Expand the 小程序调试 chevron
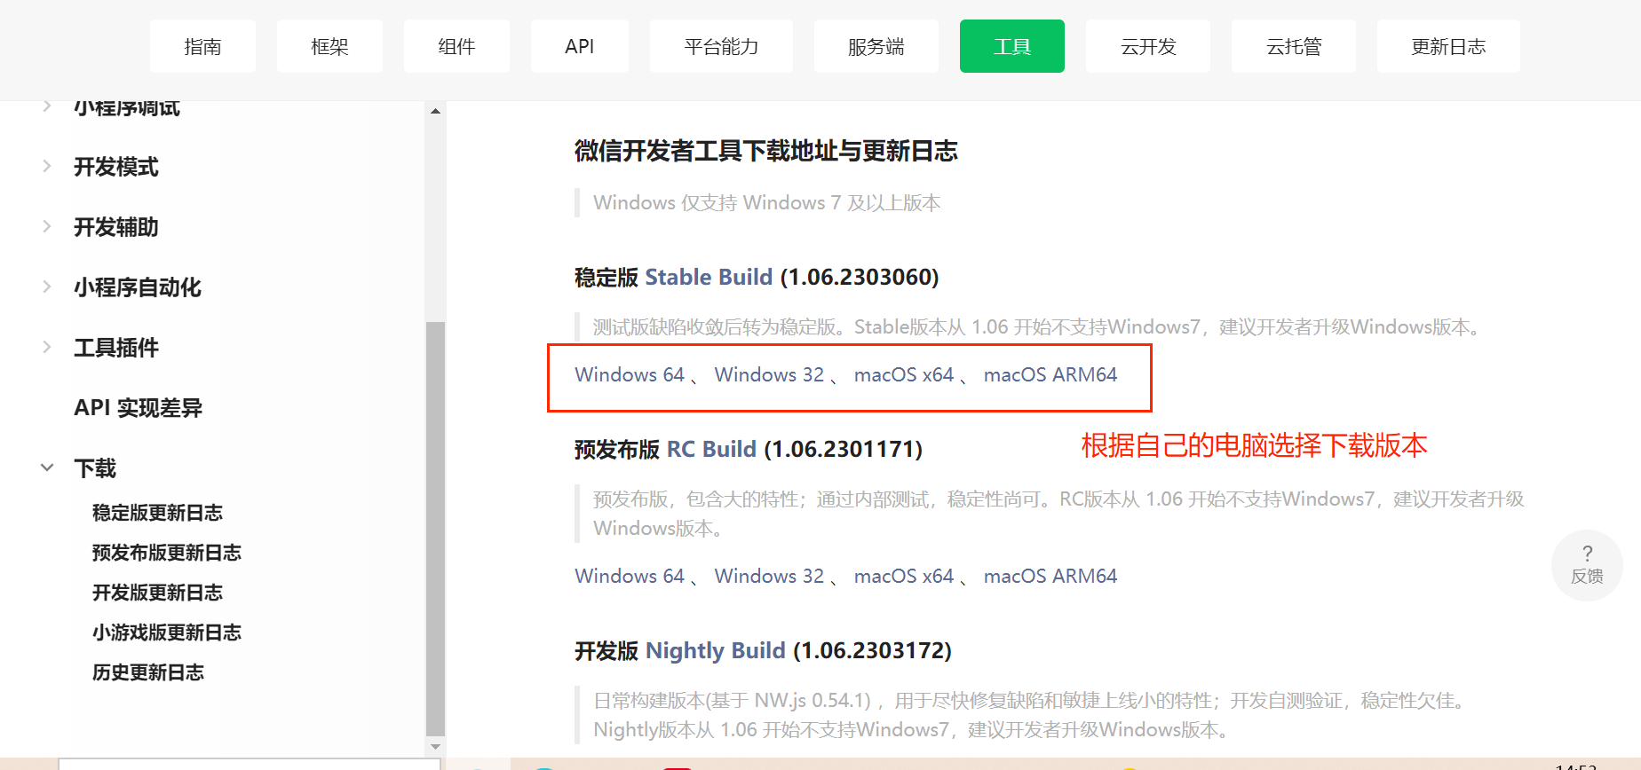Viewport: 1641px width, 770px height. click(x=47, y=106)
